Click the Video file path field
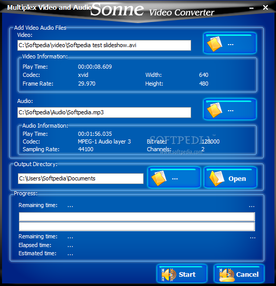Screen dimensions: 276x286 pos(104,45)
